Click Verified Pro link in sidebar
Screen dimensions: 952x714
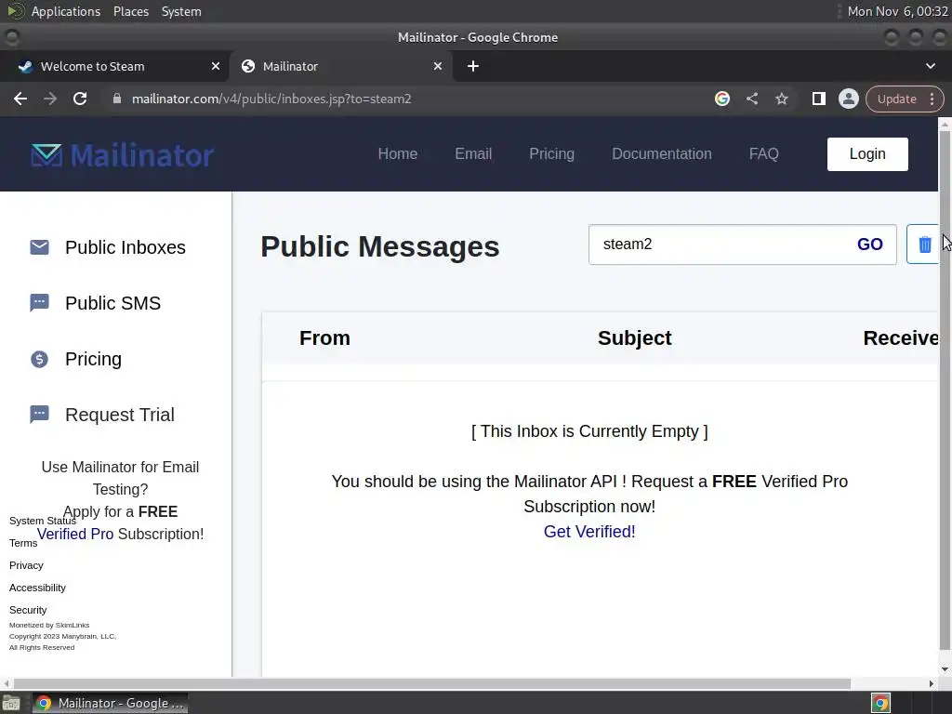coord(75,535)
